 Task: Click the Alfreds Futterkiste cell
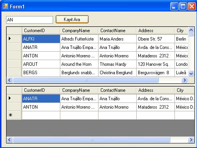[x=79, y=39]
